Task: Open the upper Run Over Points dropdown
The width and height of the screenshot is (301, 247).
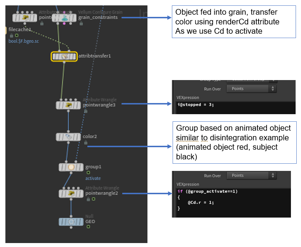Action: click(x=251, y=89)
